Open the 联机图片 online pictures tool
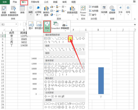This screenshot has width=138, height=110. tap(39, 25)
